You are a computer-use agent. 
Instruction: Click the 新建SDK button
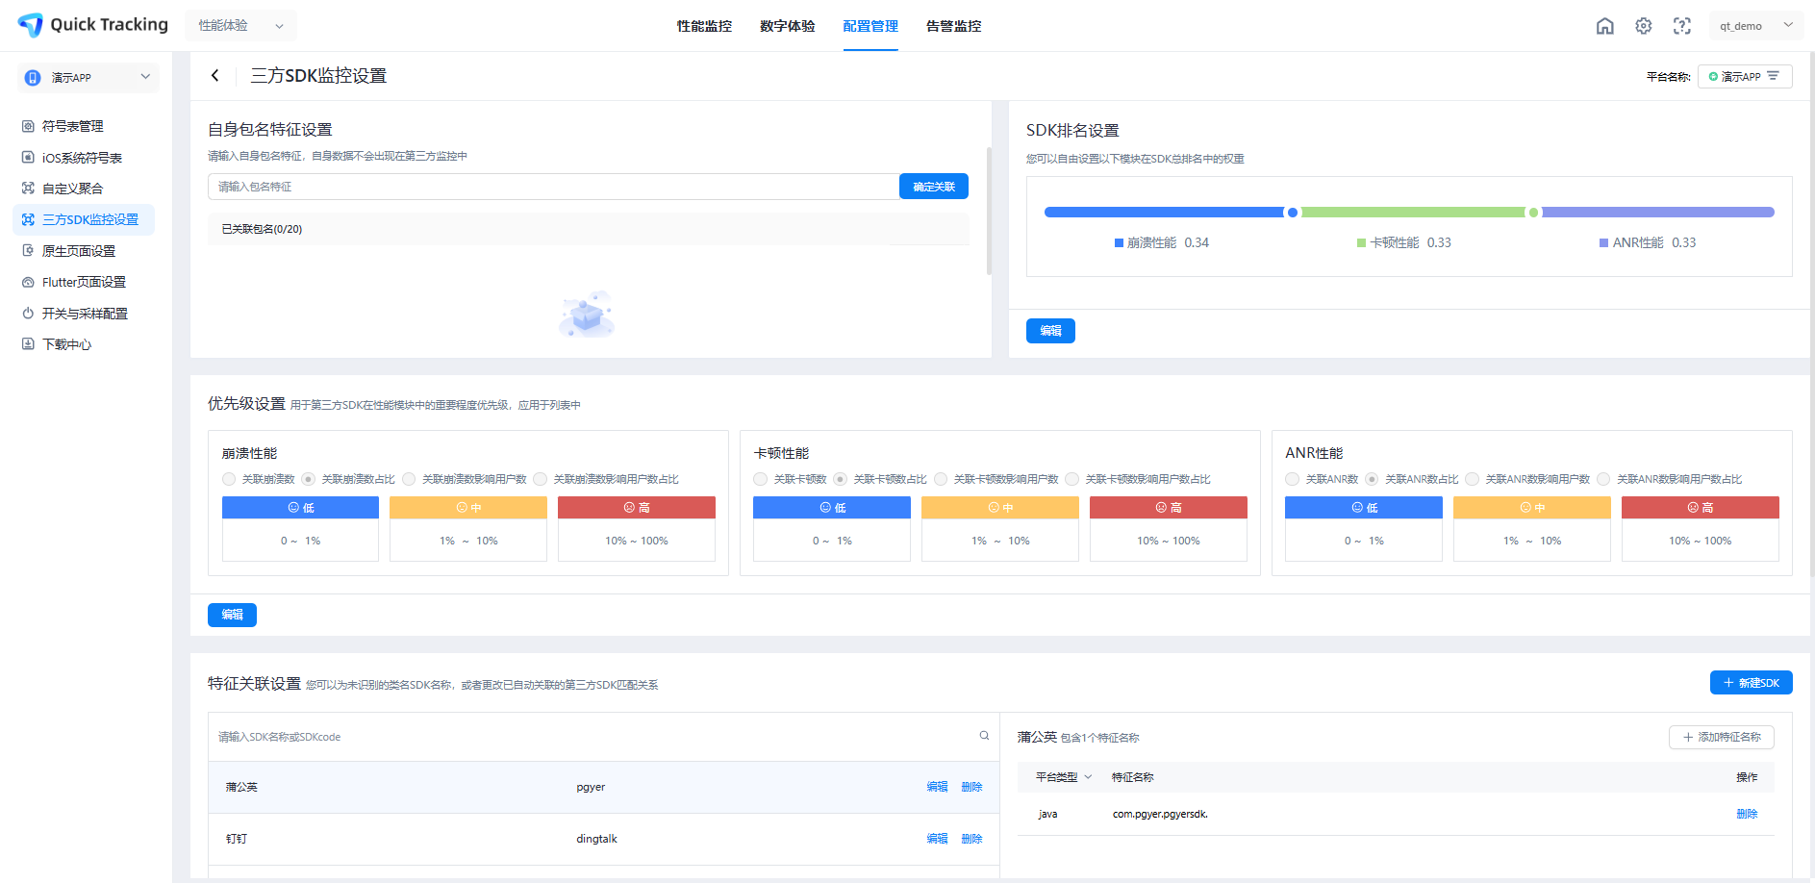click(x=1751, y=683)
